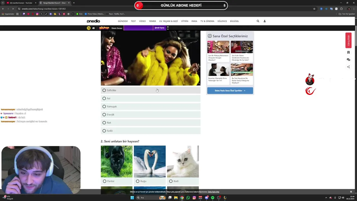Click the yellow smiley icon in the Bilpop bar

point(89,28)
